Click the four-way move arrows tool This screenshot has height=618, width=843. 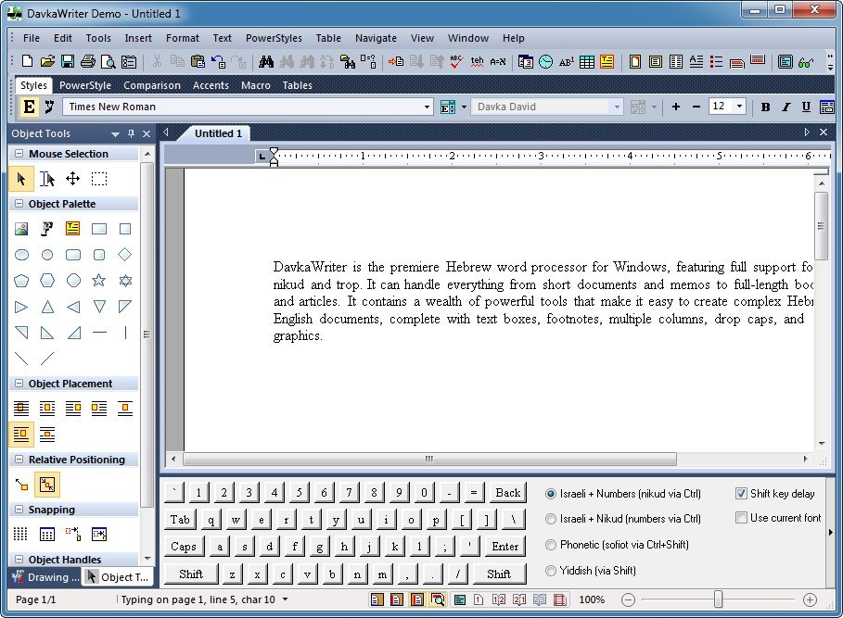pos(72,179)
